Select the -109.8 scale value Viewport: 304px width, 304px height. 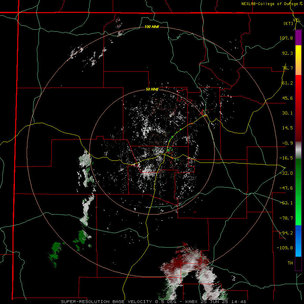pyautogui.click(x=285, y=248)
